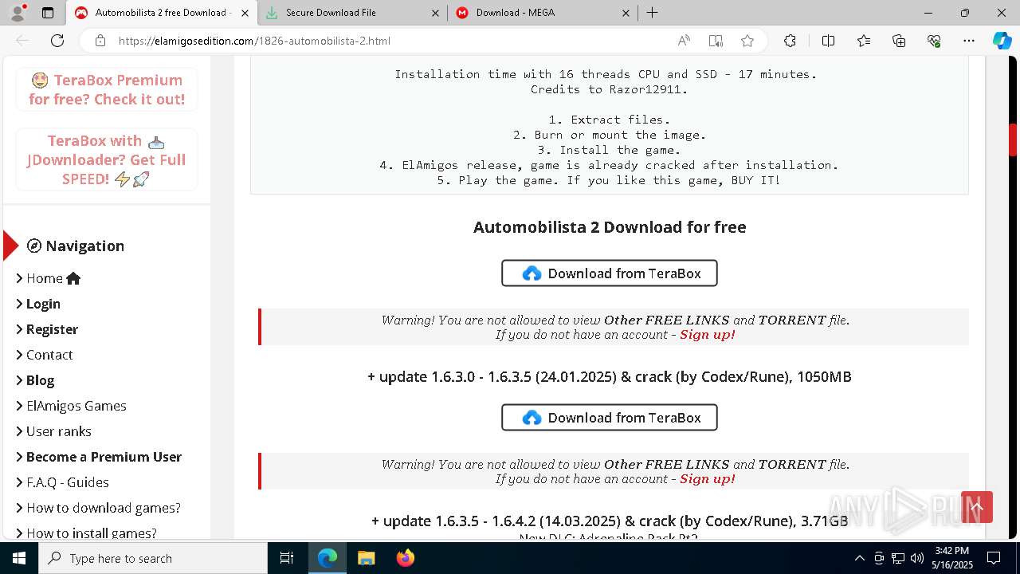Go to Home in navigation
This screenshot has height=574, width=1020.
49,278
